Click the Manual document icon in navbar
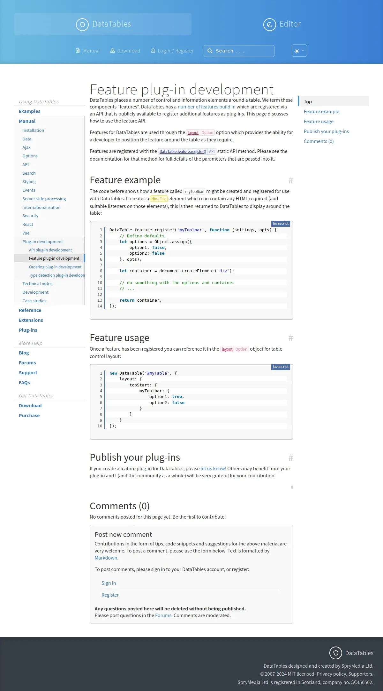Viewport: 383px width, 691px height. click(x=78, y=51)
